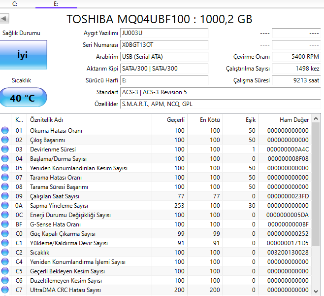Click the Geçerli column header
Viewport: 324px width, 296px height.
tap(170, 120)
